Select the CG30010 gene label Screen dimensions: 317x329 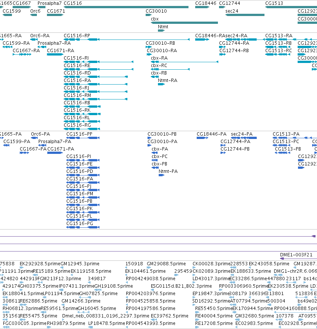156,11
